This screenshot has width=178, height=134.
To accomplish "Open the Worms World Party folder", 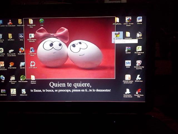I will coord(31,23).
